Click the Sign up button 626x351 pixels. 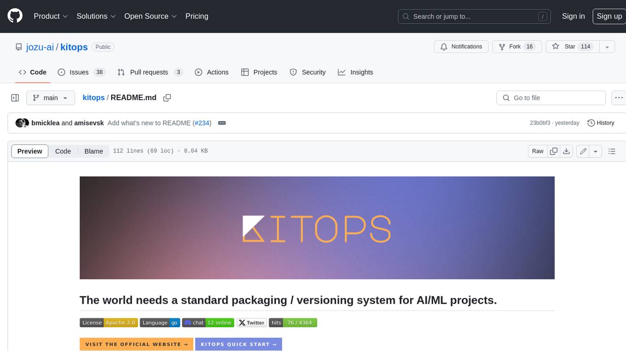609,16
